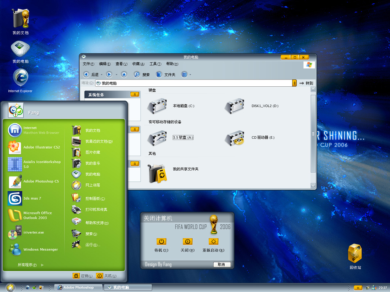The image size is (390, 292).
Task: Launch Adobe Photoshop CS from the Start menu
Action: pos(34,181)
